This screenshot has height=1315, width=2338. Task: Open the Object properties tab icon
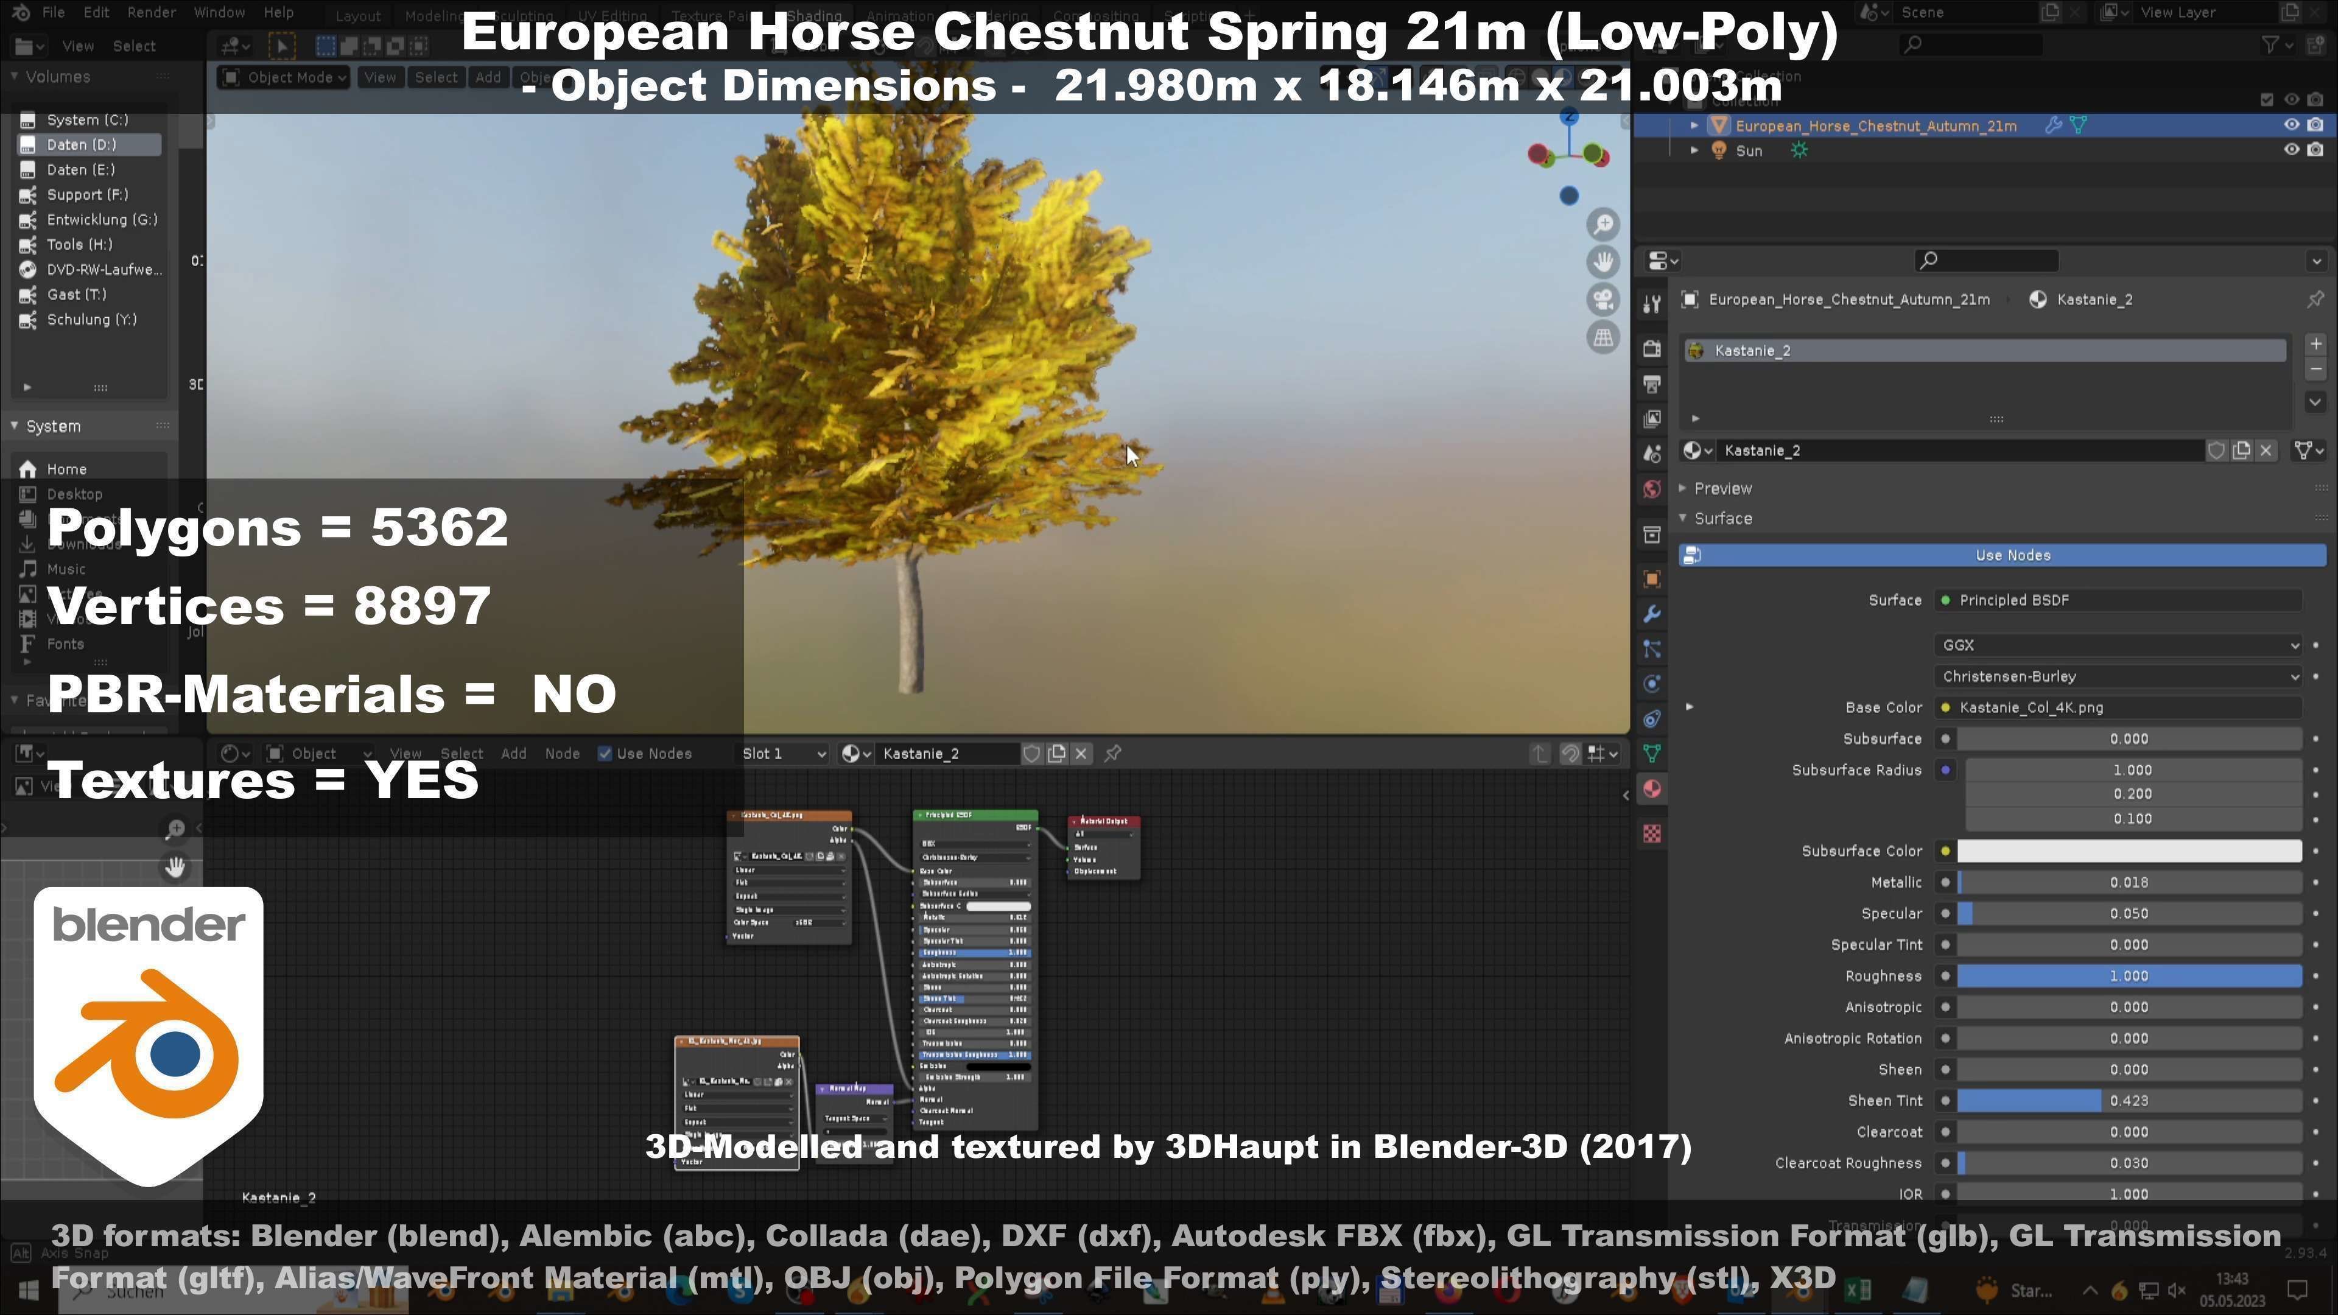click(x=1652, y=579)
